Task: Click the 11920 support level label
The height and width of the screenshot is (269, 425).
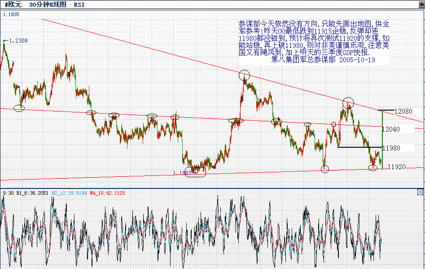Action: (x=397, y=167)
